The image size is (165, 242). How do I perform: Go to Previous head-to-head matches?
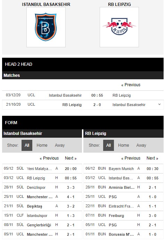click(x=131, y=85)
